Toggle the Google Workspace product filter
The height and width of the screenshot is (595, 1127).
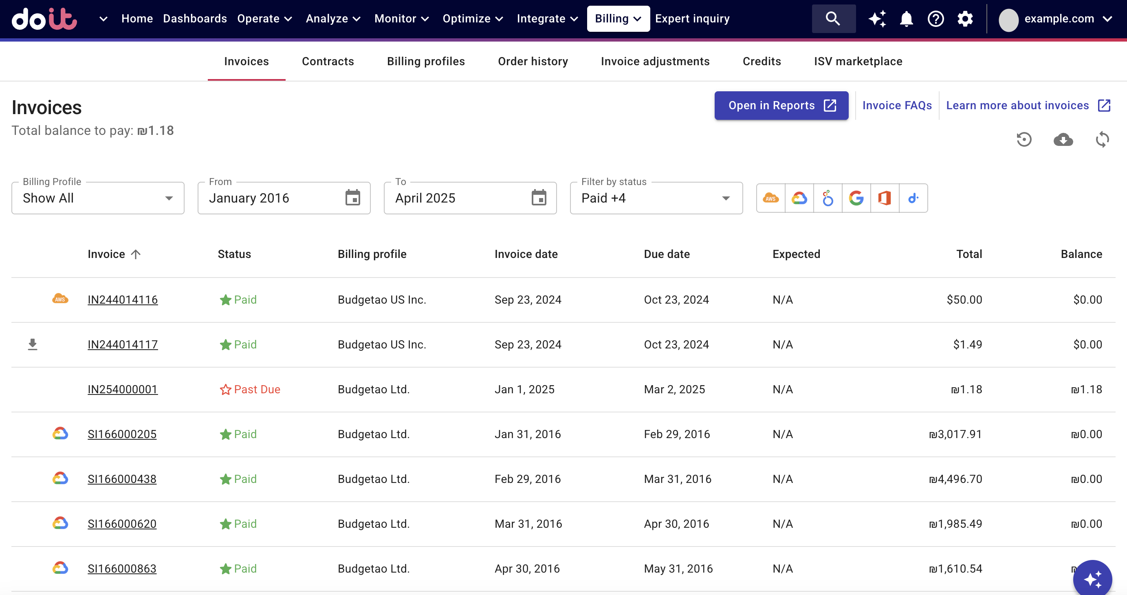(x=856, y=198)
